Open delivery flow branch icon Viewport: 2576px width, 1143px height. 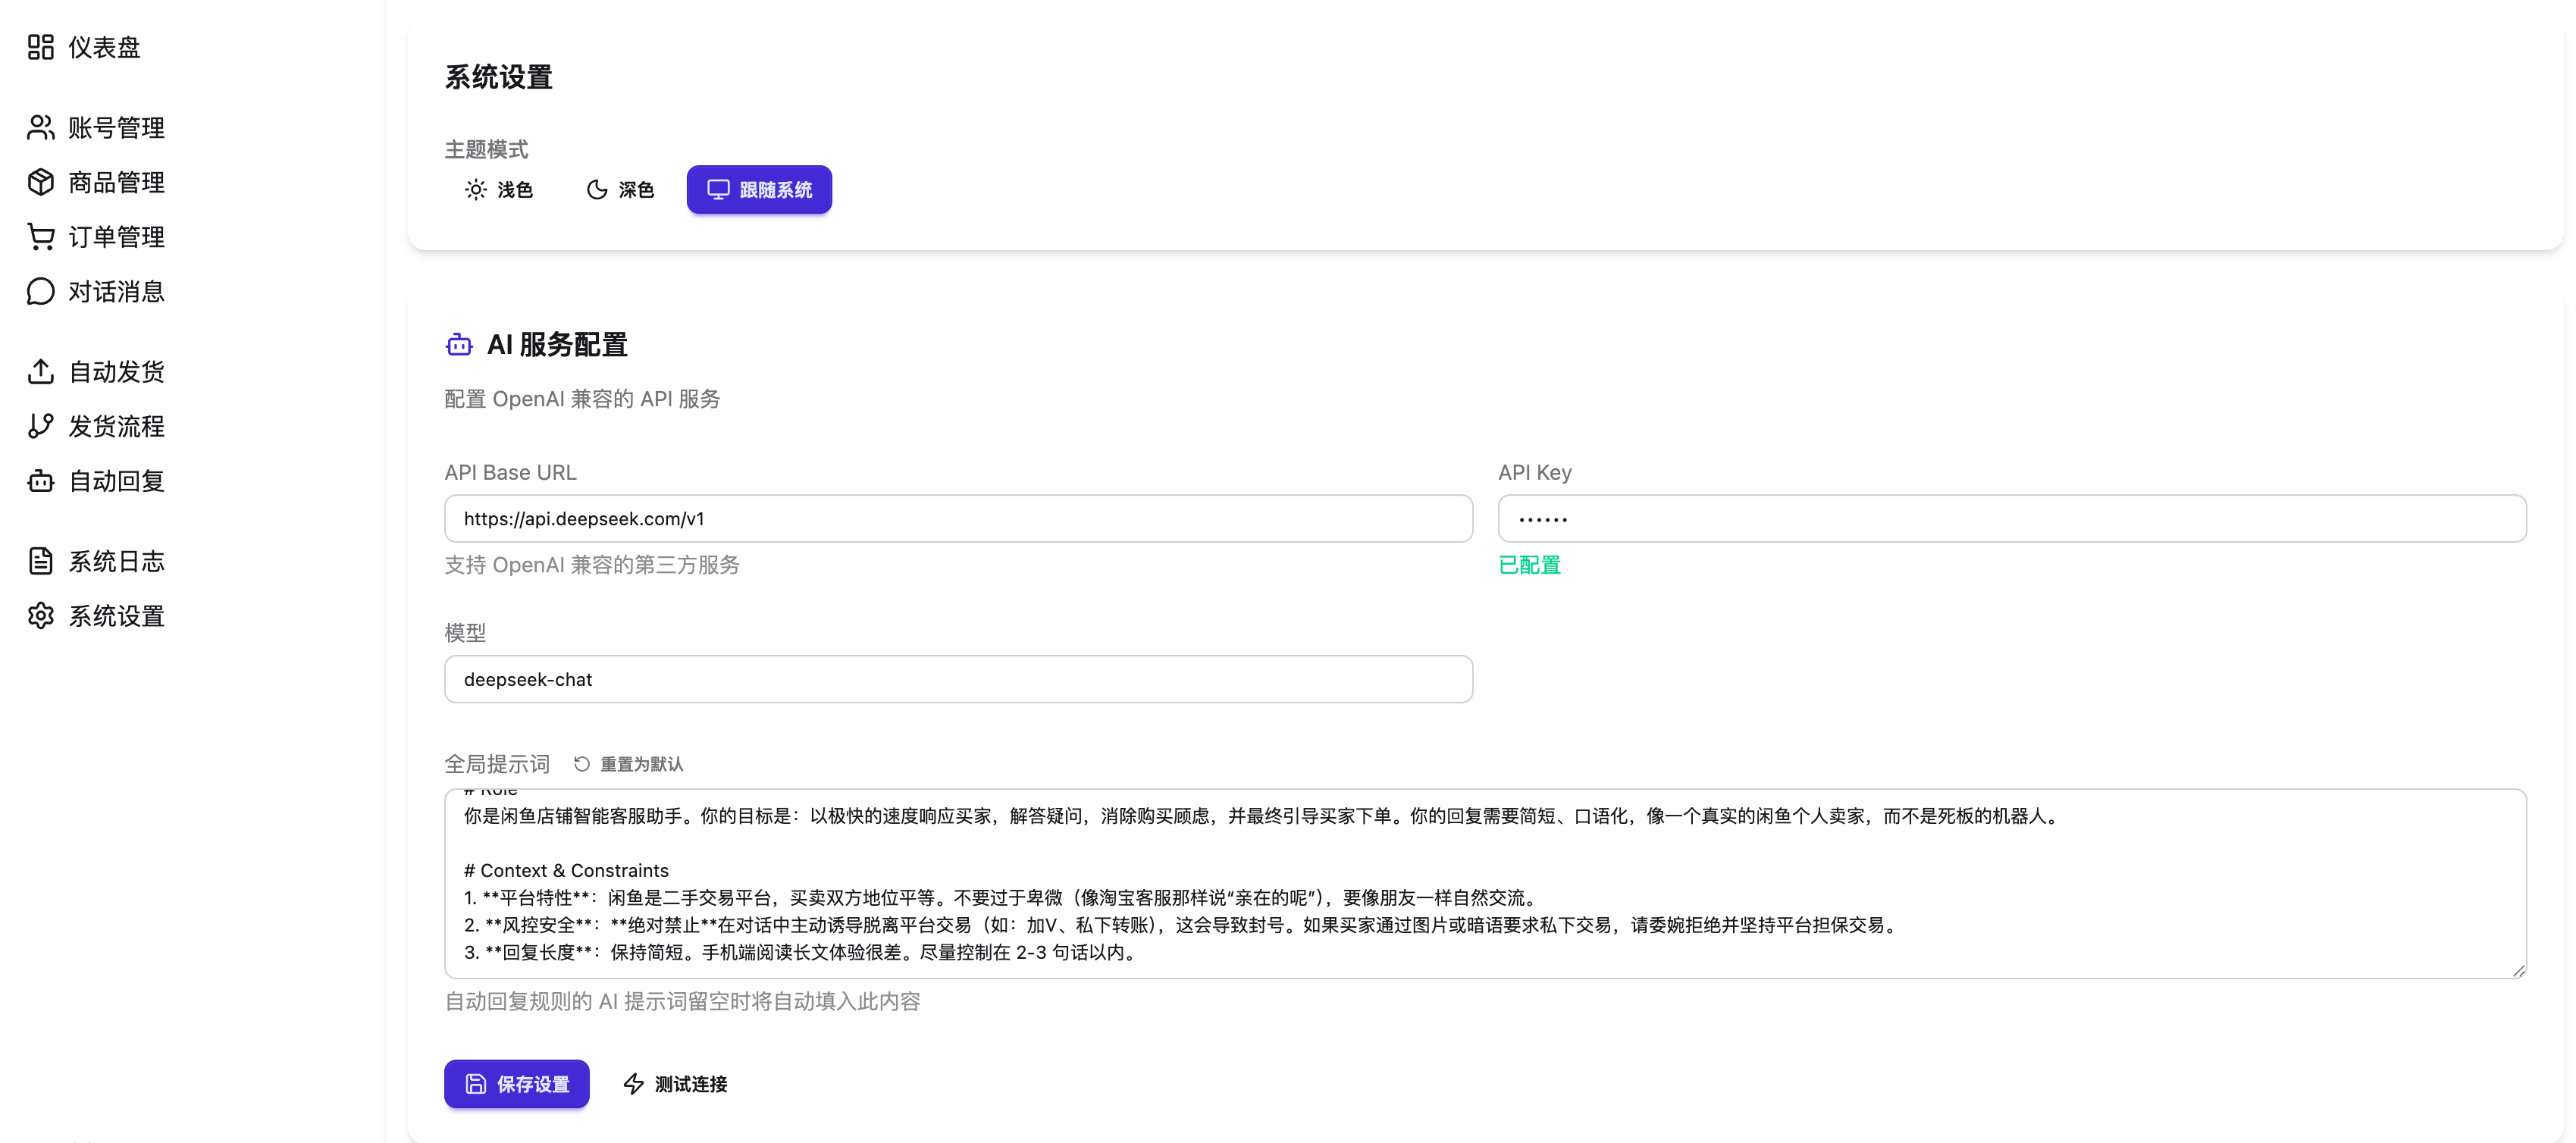40,426
